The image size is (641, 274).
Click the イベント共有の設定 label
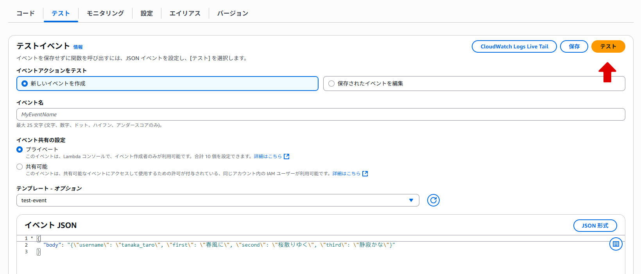click(x=41, y=140)
